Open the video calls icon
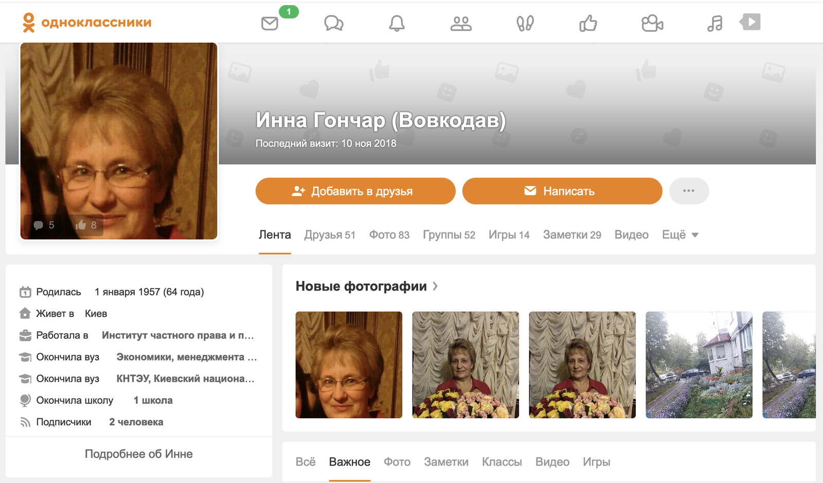Image resolution: width=823 pixels, height=483 pixels. click(651, 23)
